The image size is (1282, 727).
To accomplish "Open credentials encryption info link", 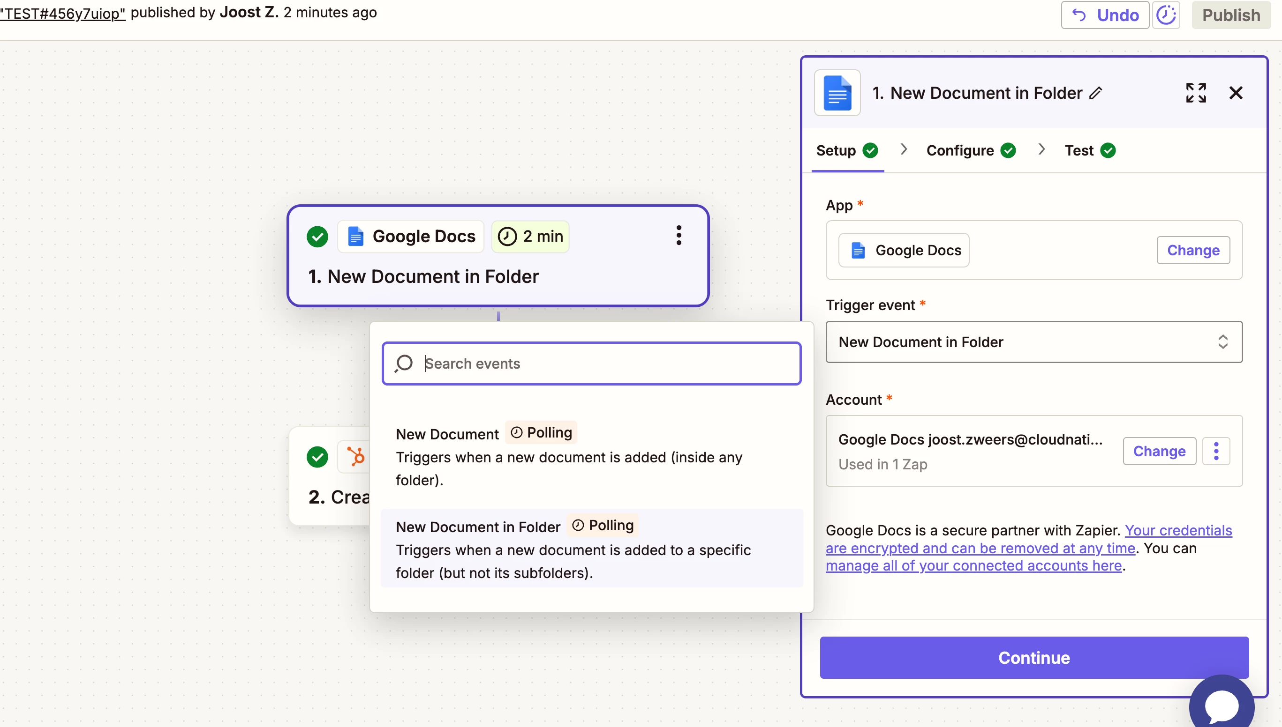I will click(1029, 539).
